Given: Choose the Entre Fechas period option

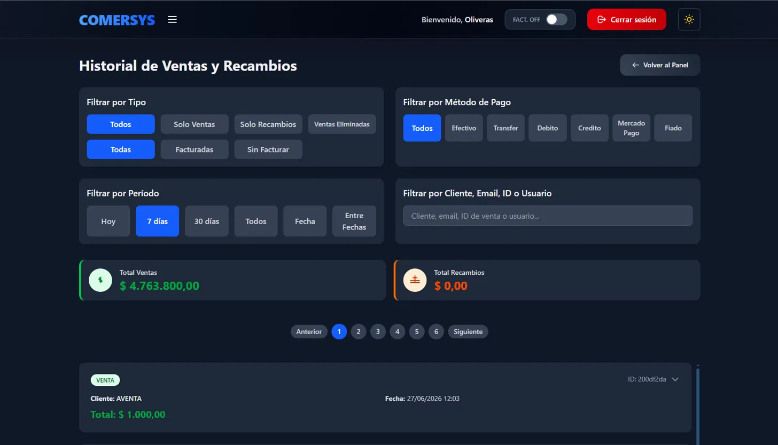Looking at the screenshot, I should tap(354, 221).
